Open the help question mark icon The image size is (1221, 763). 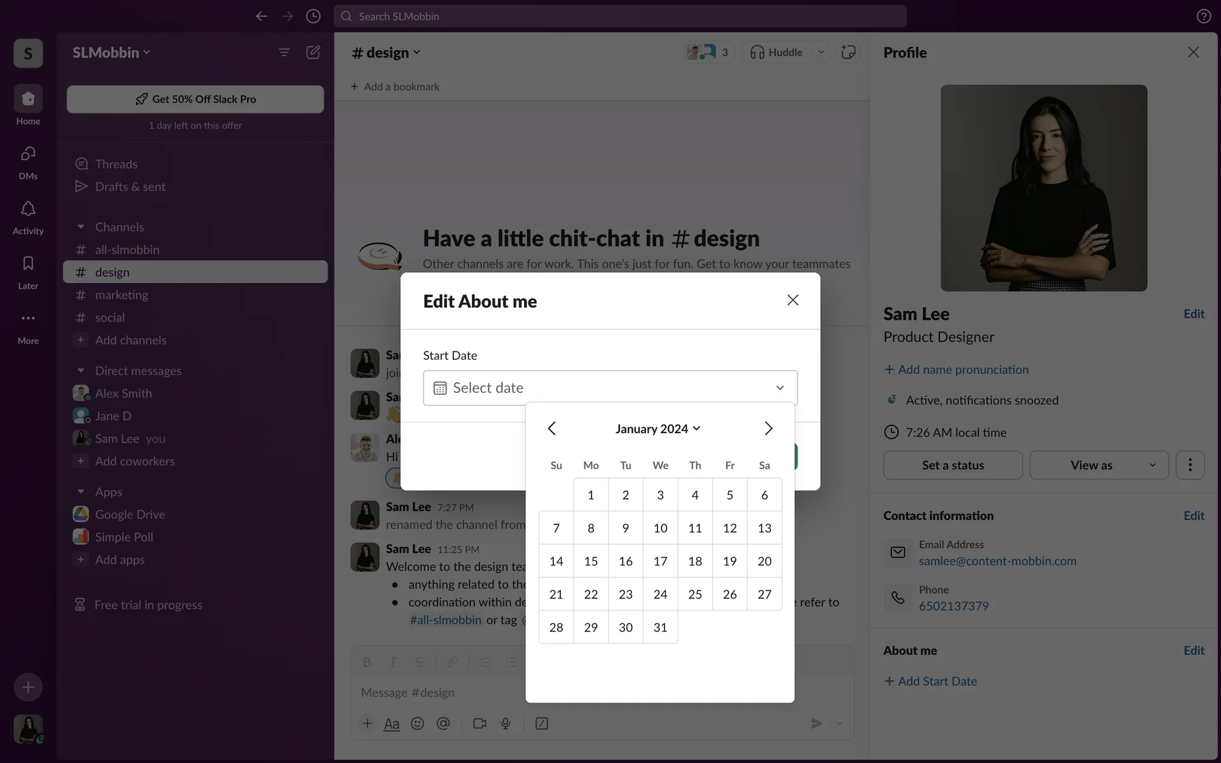tap(1203, 17)
